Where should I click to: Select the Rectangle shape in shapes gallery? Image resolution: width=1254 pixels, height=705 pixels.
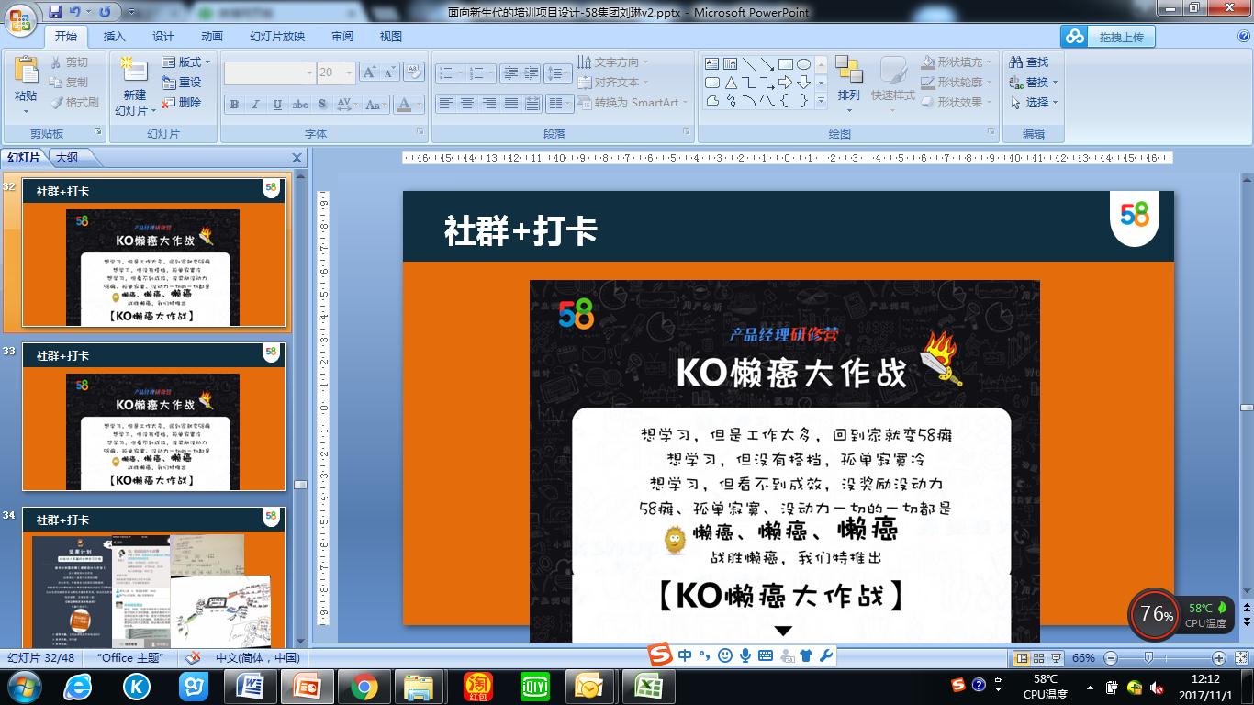click(x=786, y=64)
